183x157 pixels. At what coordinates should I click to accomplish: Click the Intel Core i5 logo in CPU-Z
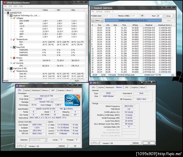(72, 100)
